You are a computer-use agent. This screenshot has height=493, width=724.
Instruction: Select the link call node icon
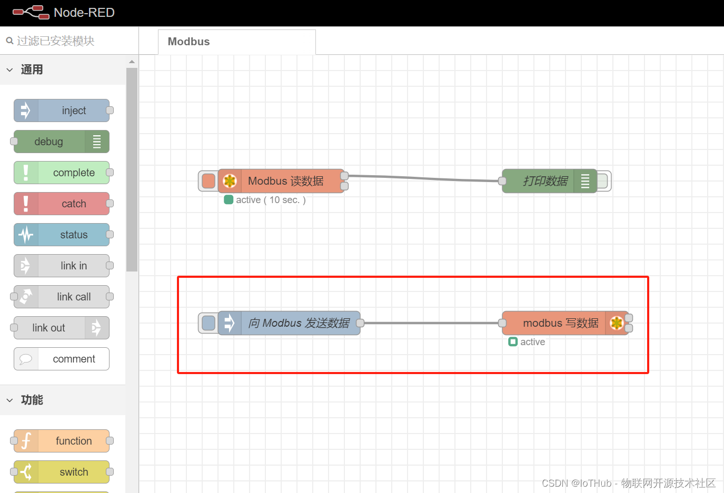pyautogui.click(x=26, y=297)
